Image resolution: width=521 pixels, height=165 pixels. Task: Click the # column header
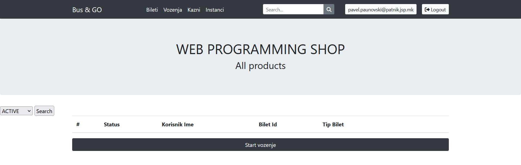click(78, 124)
